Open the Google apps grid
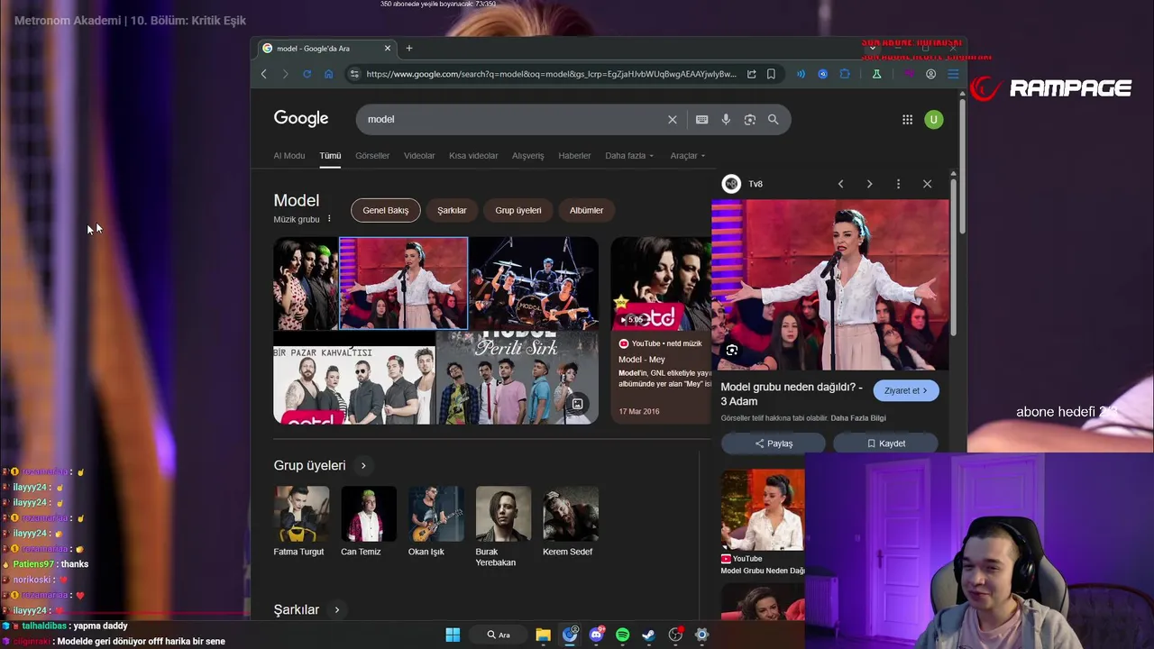 (907, 119)
